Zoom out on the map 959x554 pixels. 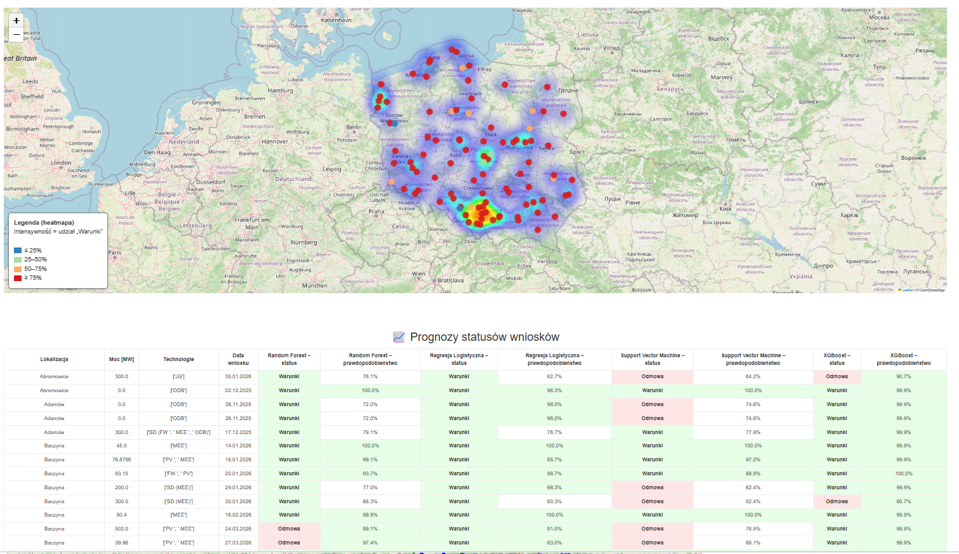(x=17, y=34)
